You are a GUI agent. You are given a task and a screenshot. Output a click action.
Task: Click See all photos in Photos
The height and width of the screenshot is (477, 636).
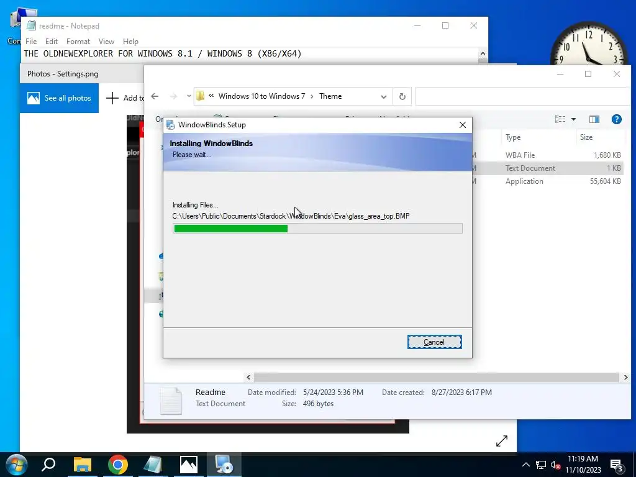(59, 98)
